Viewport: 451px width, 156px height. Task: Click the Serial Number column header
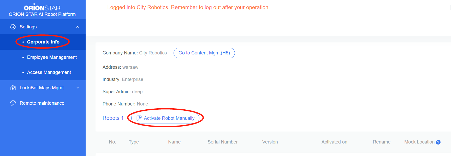(x=222, y=142)
